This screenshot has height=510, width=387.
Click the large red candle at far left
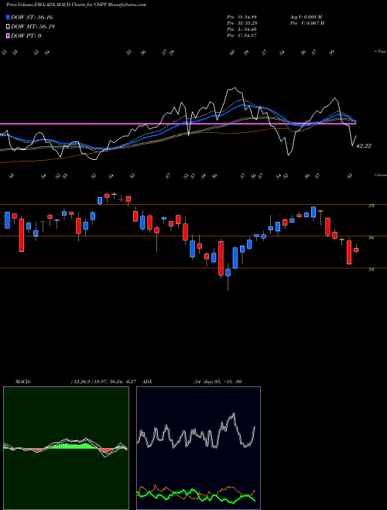tap(21, 235)
